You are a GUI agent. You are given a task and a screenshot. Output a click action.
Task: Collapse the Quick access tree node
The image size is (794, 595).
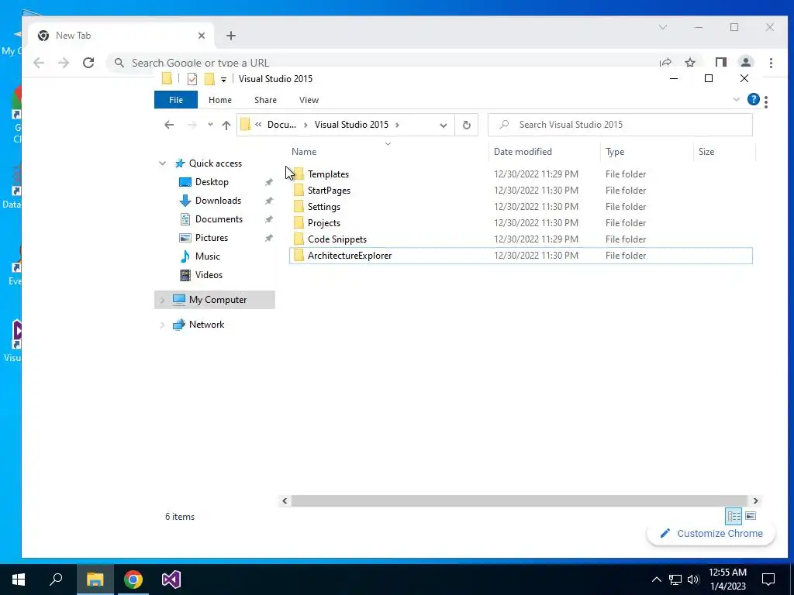(162, 163)
